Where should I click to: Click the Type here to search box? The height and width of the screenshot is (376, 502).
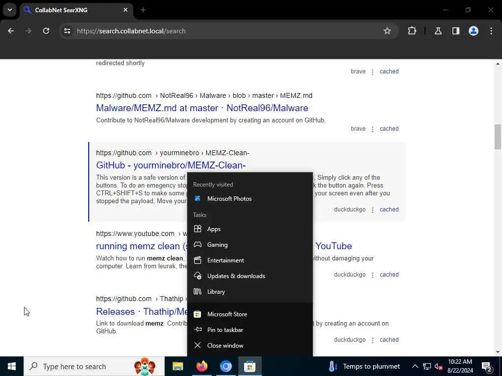tap(94, 366)
